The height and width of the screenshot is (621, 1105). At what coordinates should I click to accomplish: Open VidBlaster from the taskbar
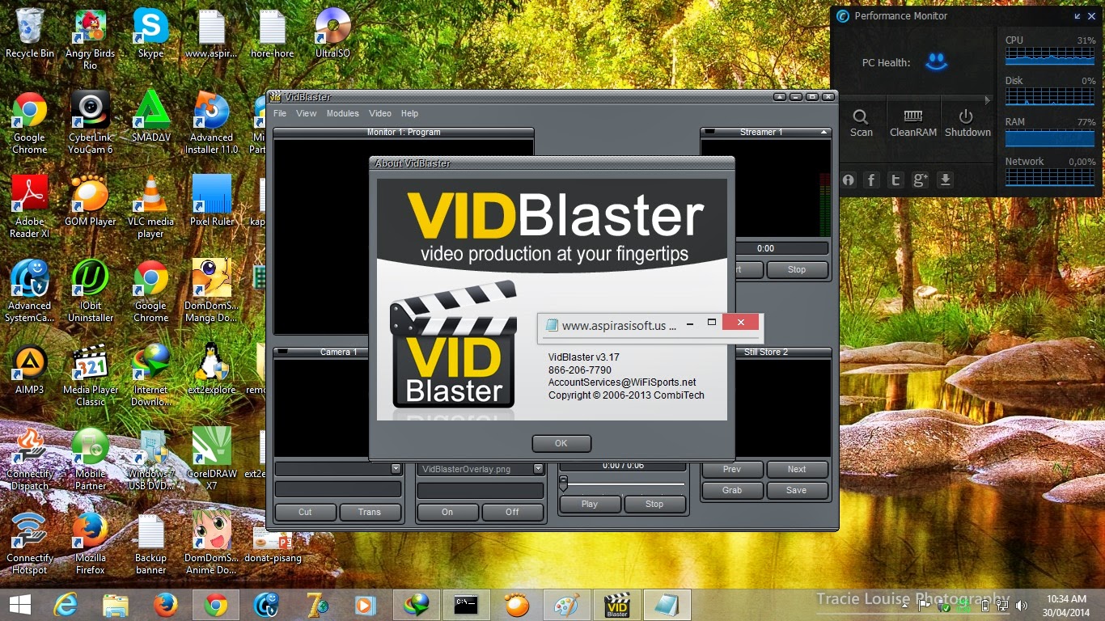click(x=617, y=605)
